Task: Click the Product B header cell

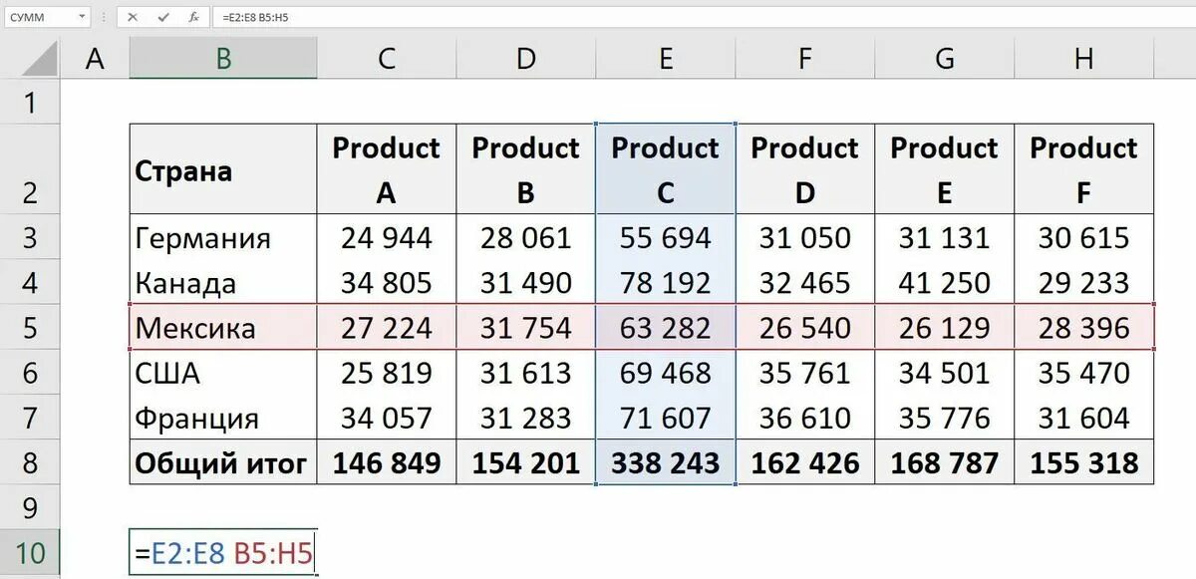Action: pyautogui.click(x=526, y=169)
